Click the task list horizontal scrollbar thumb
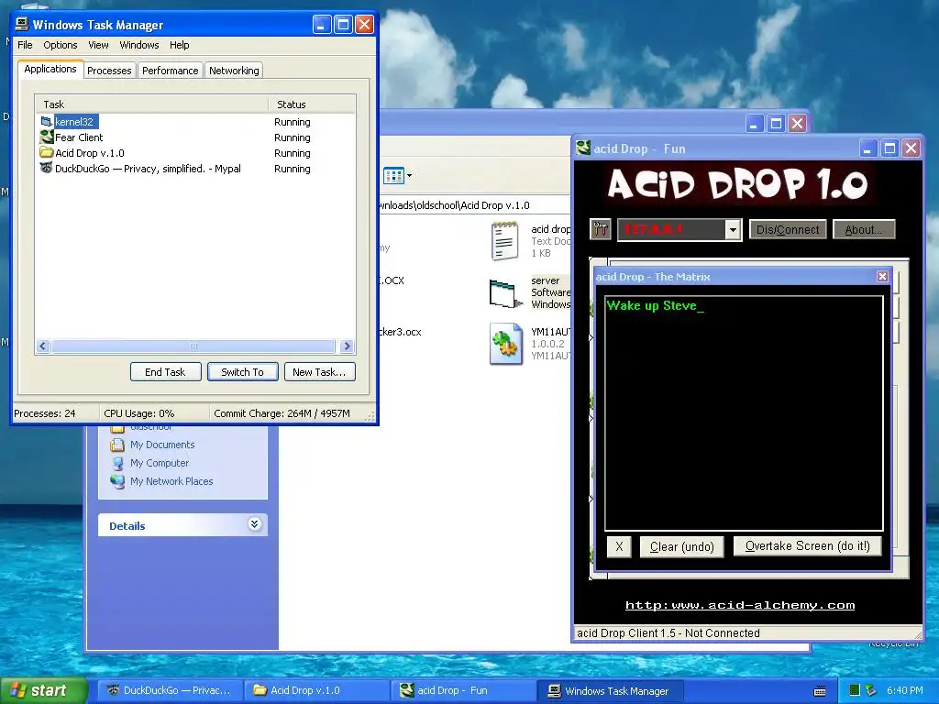 pos(193,346)
